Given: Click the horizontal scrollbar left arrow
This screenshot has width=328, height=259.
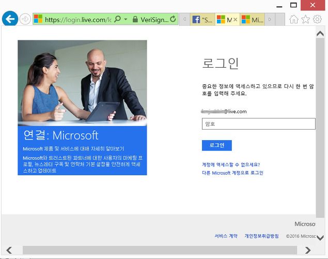Looking at the screenshot, I should 9,250.
